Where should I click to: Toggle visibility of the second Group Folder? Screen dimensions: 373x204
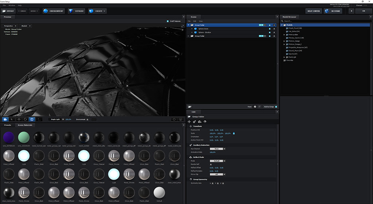270,36
